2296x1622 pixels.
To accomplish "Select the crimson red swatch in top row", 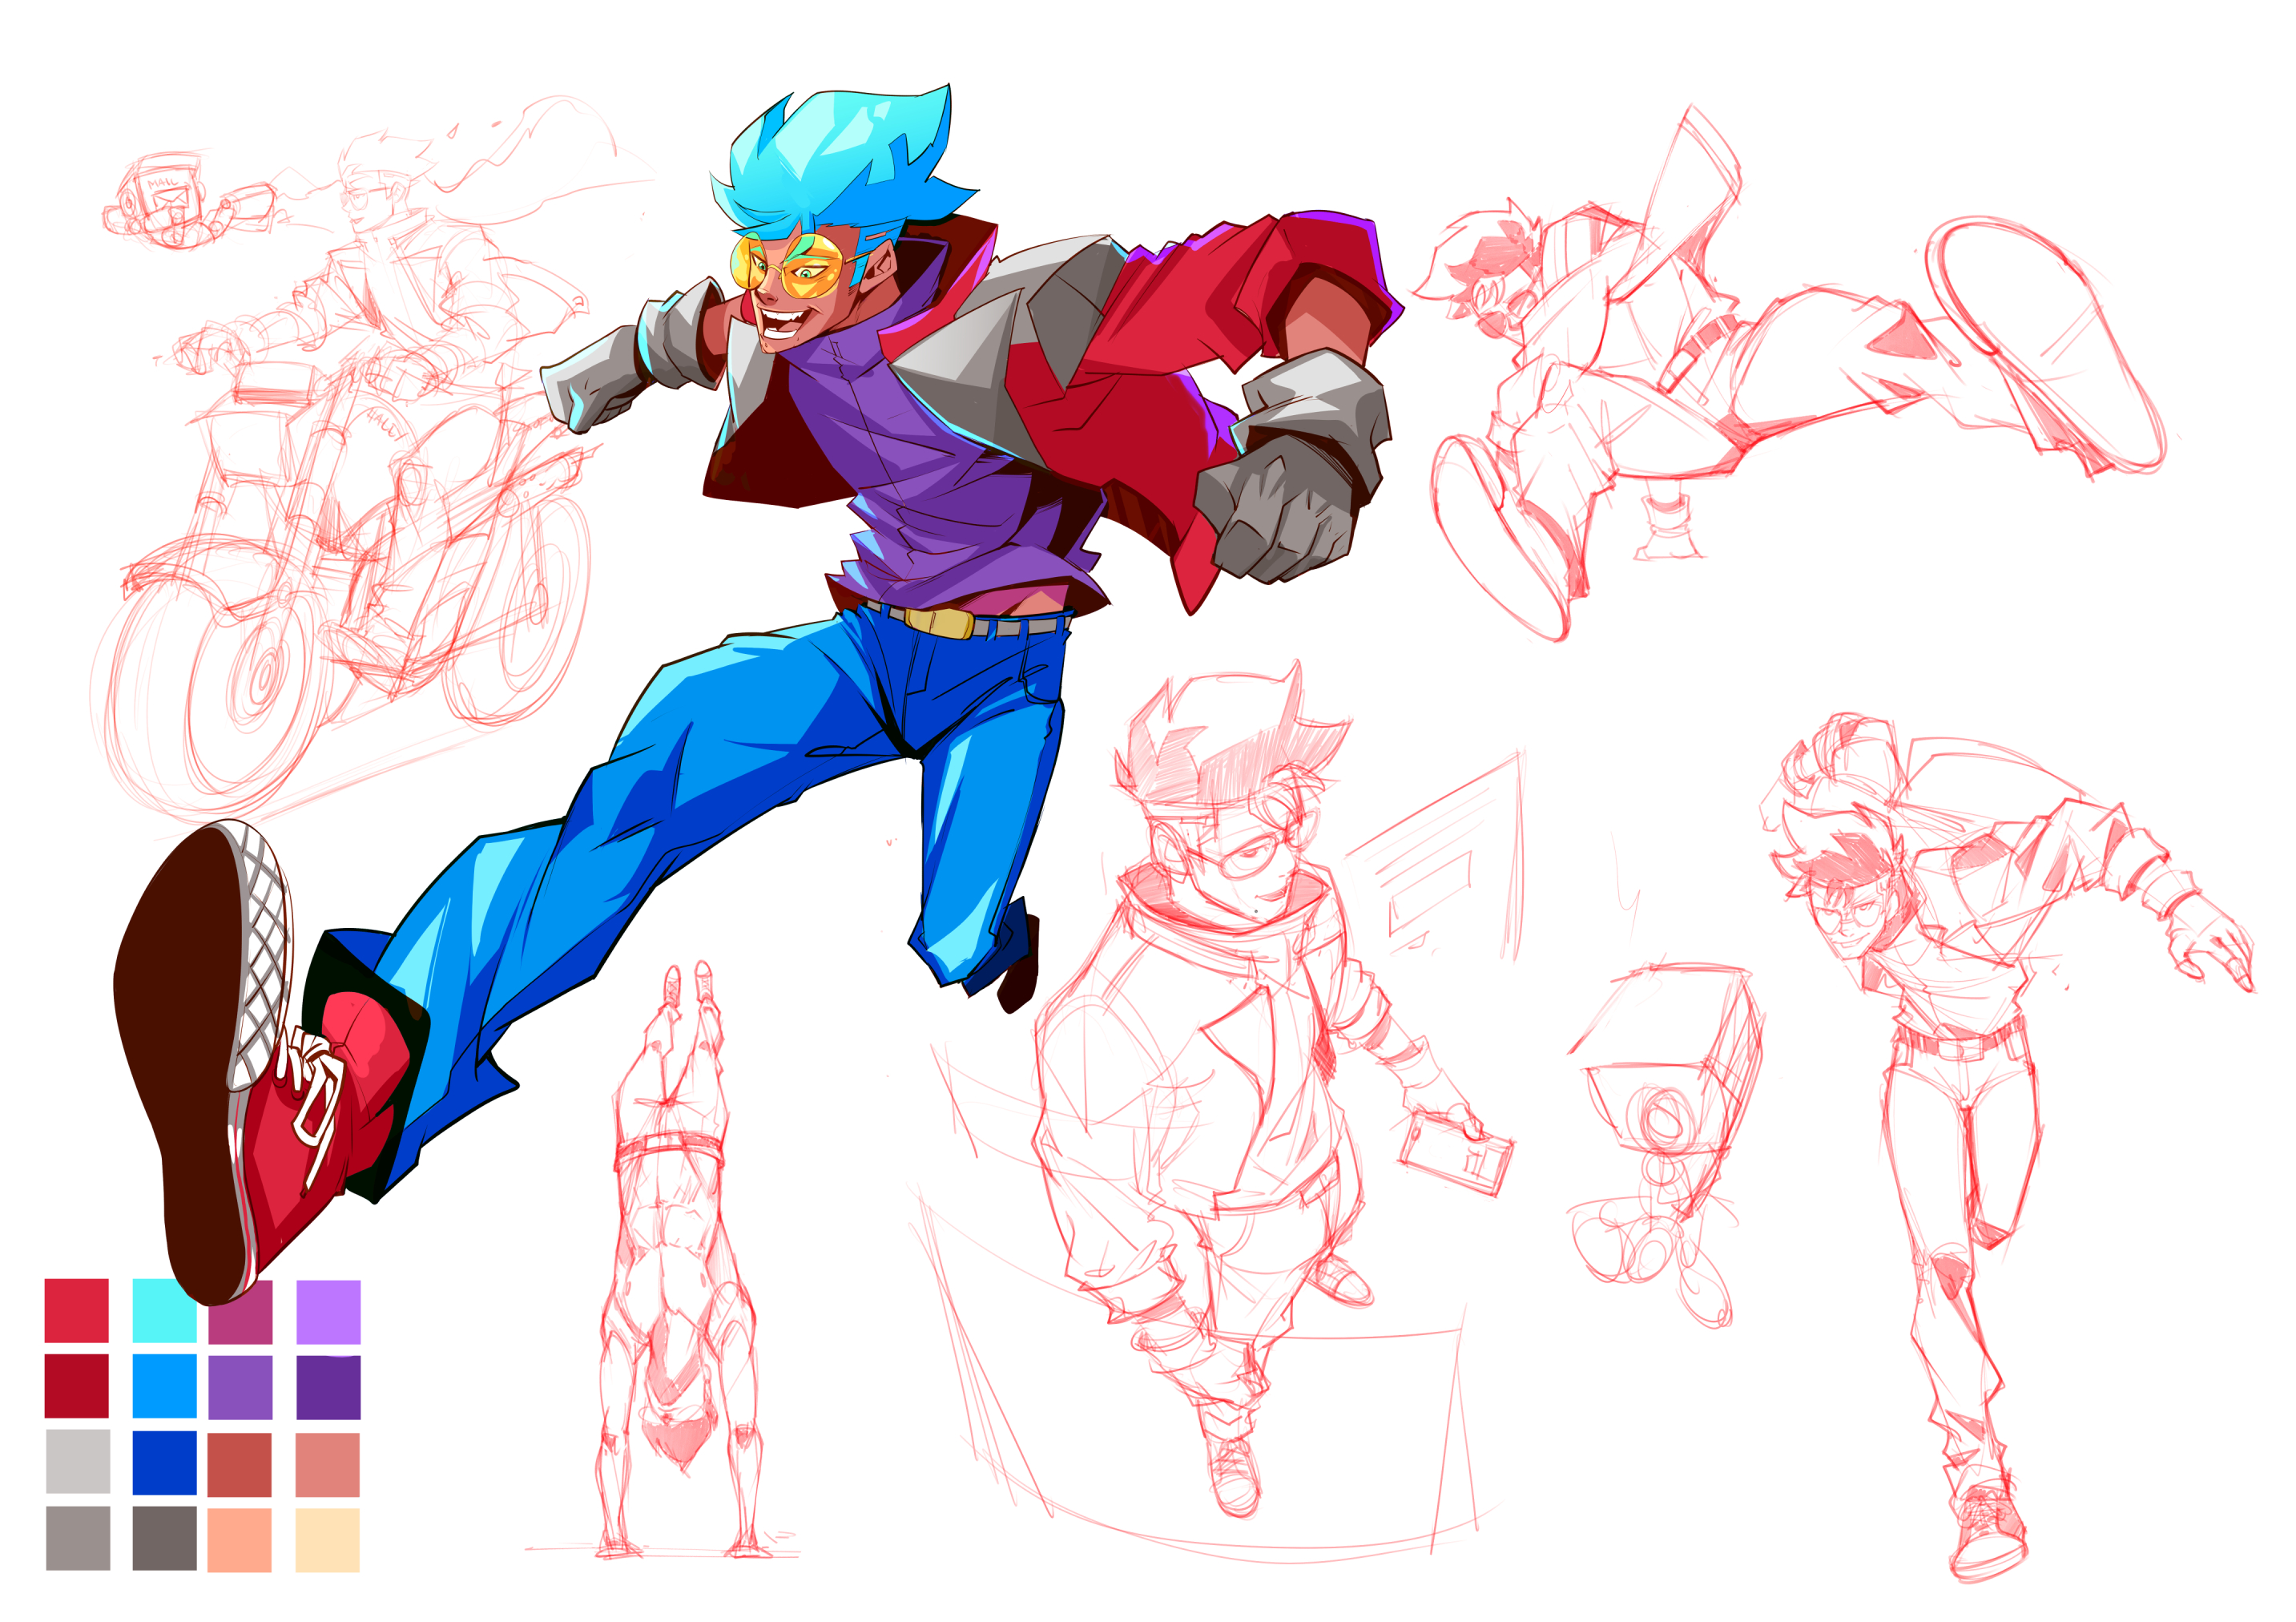I will 76,1311.
